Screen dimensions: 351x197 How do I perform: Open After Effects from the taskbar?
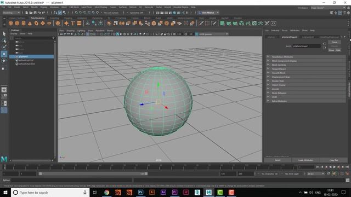163,192
